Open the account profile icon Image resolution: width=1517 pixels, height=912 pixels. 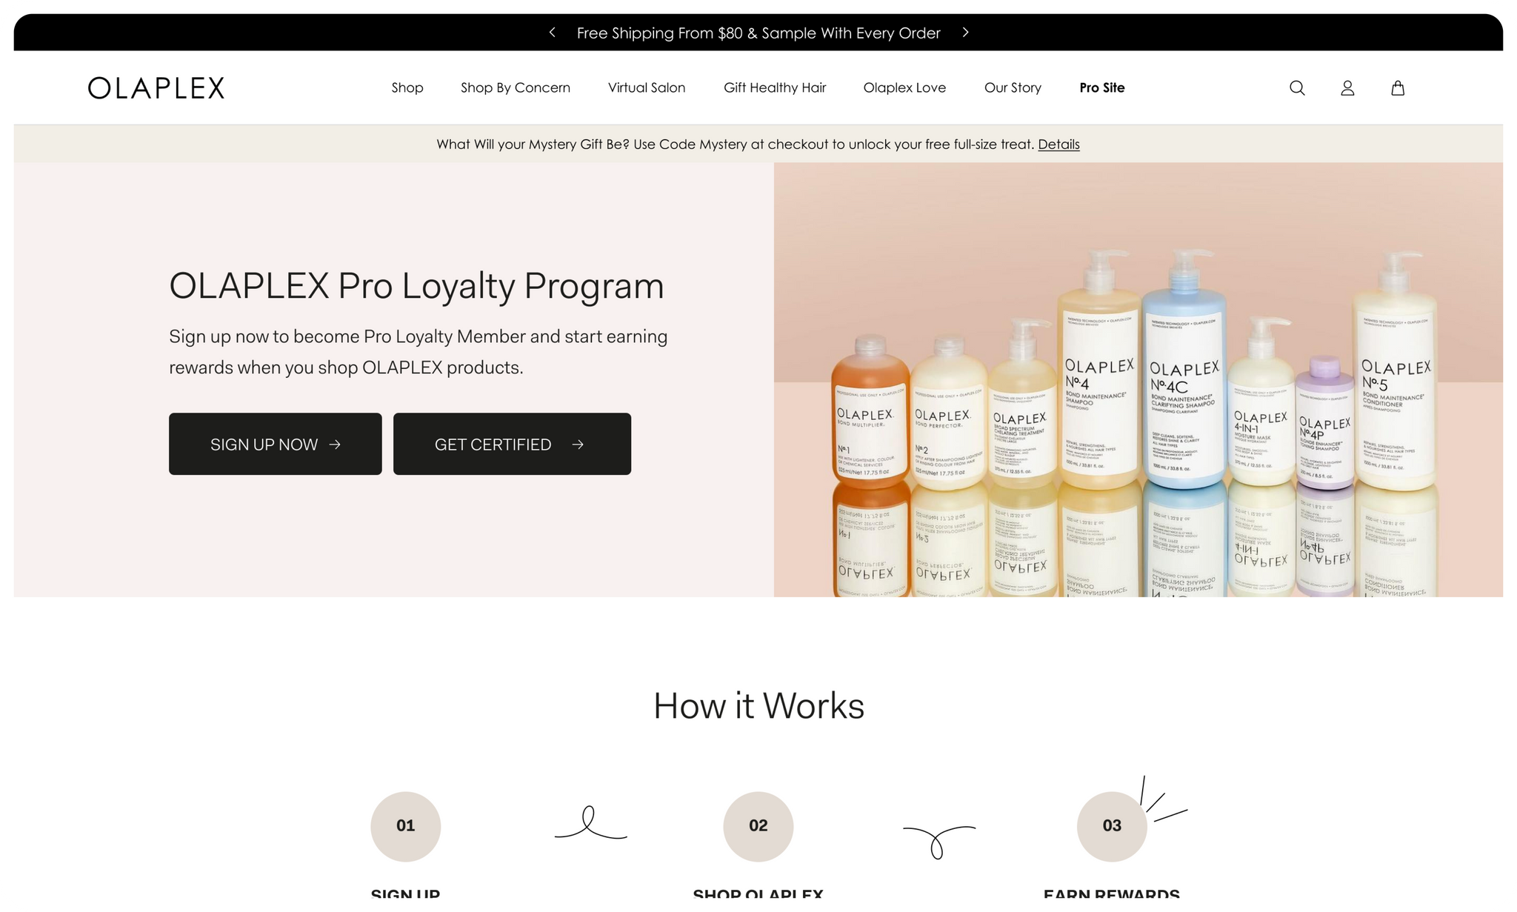coord(1347,88)
